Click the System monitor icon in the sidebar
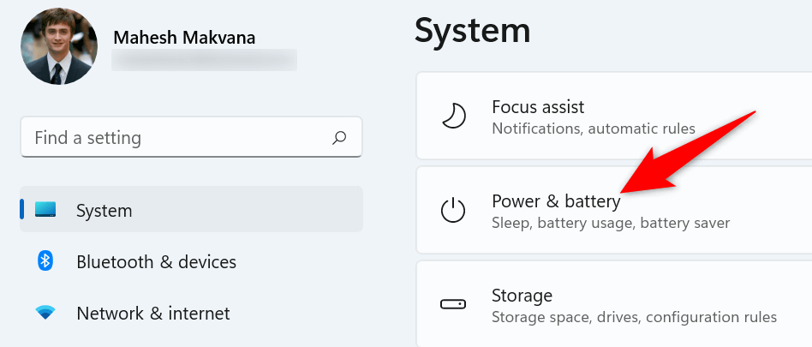This screenshot has width=812, height=347. tap(45, 209)
